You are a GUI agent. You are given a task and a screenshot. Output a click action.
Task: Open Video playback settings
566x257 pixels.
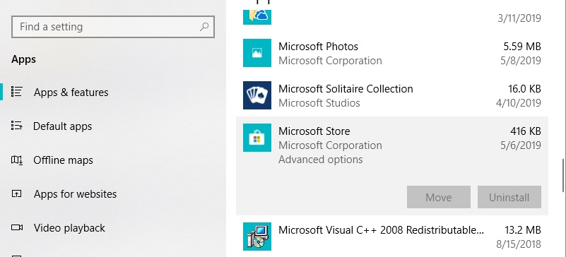69,228
